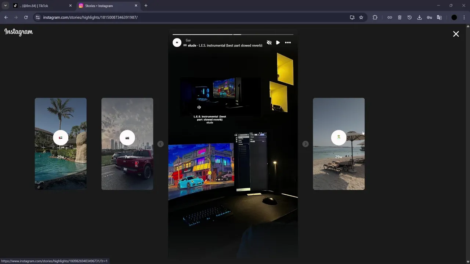Open the password key icon
The width and height of the screenshot is (470, 264).
pos(429,17)
